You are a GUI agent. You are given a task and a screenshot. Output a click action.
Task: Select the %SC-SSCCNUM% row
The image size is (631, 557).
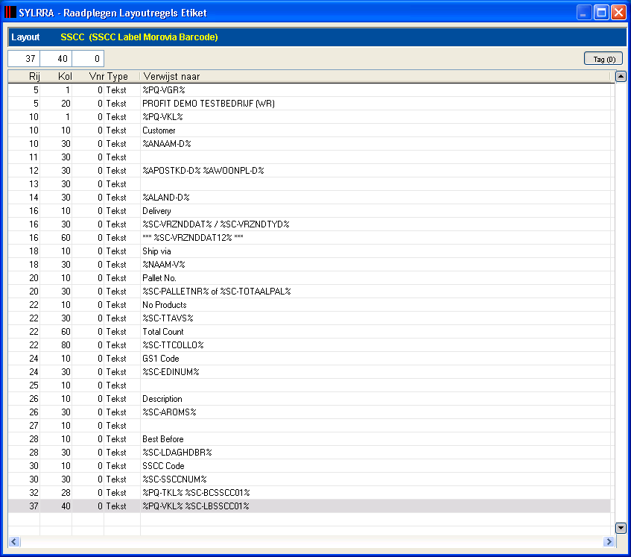click(309, 479)
